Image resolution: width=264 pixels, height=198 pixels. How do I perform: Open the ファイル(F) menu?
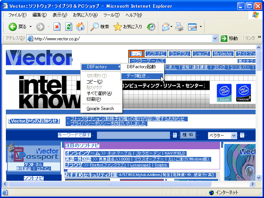coord(17,15)
